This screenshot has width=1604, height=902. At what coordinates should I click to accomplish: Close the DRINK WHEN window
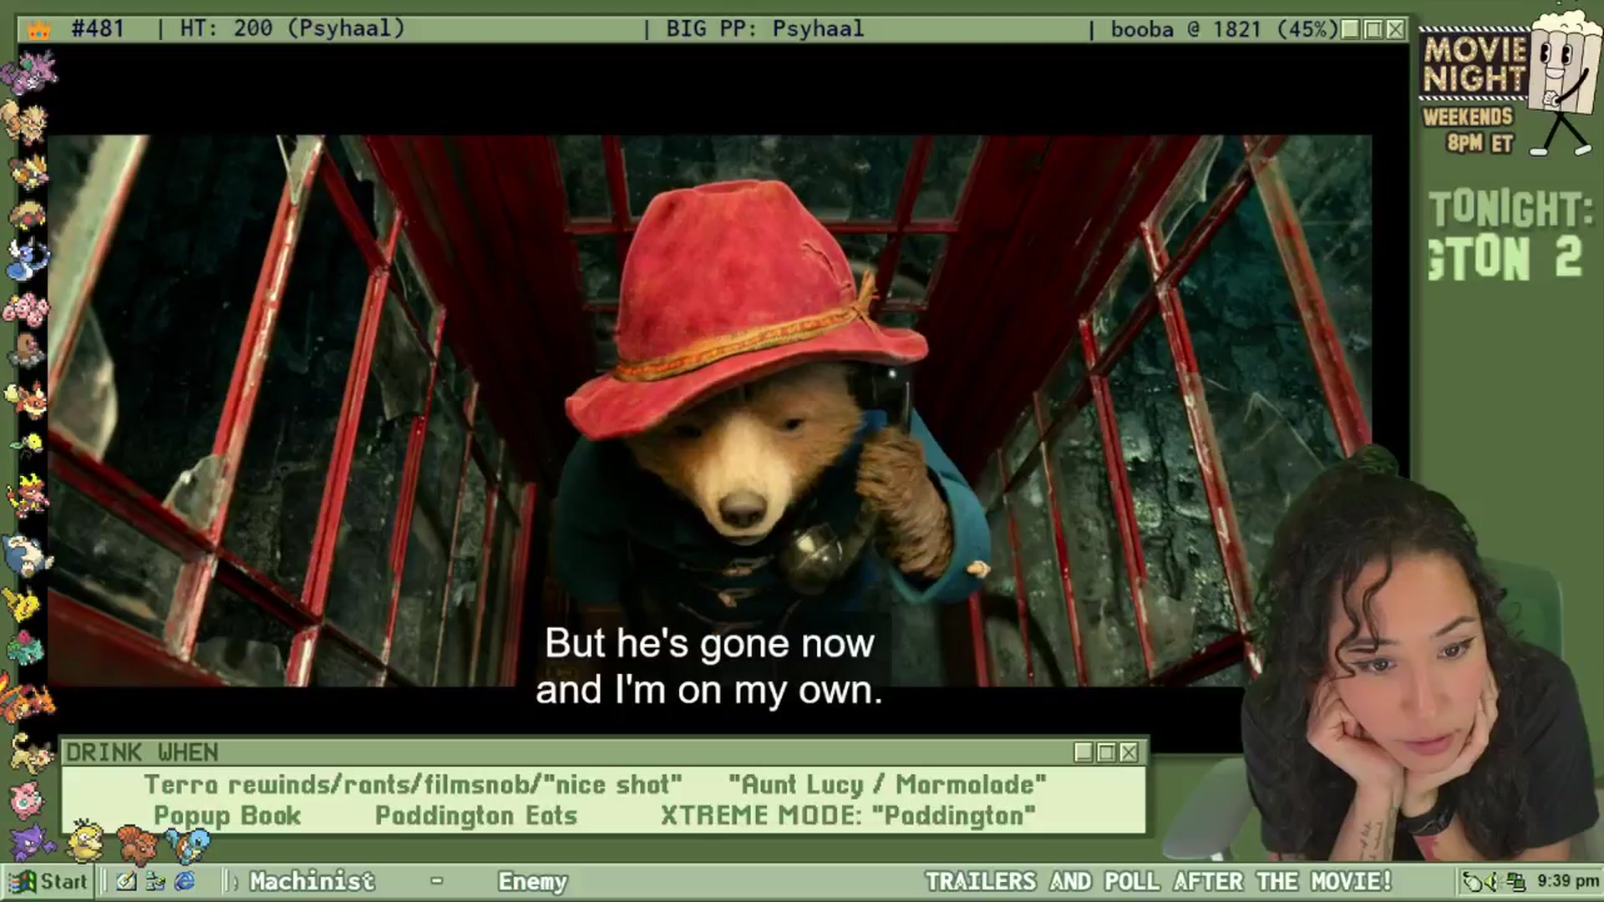tap(1129, 753)
